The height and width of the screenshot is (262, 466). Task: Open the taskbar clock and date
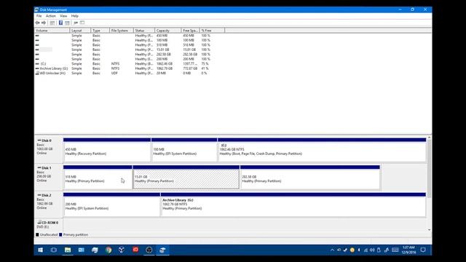(x=408, y=250)
